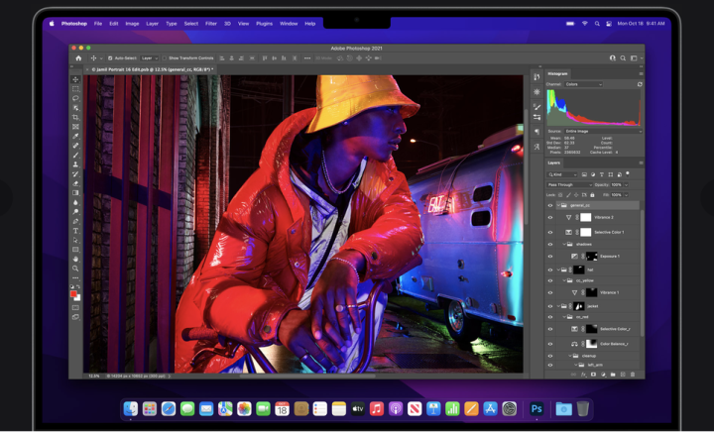Click the red foreground color swatch
This screenshot has height=432, width=714.
coord(74,293)
